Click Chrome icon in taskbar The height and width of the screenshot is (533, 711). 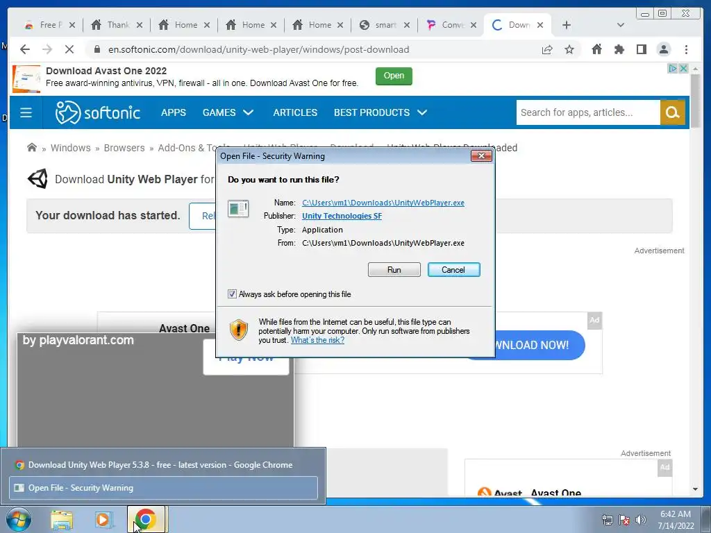point(146,519)
